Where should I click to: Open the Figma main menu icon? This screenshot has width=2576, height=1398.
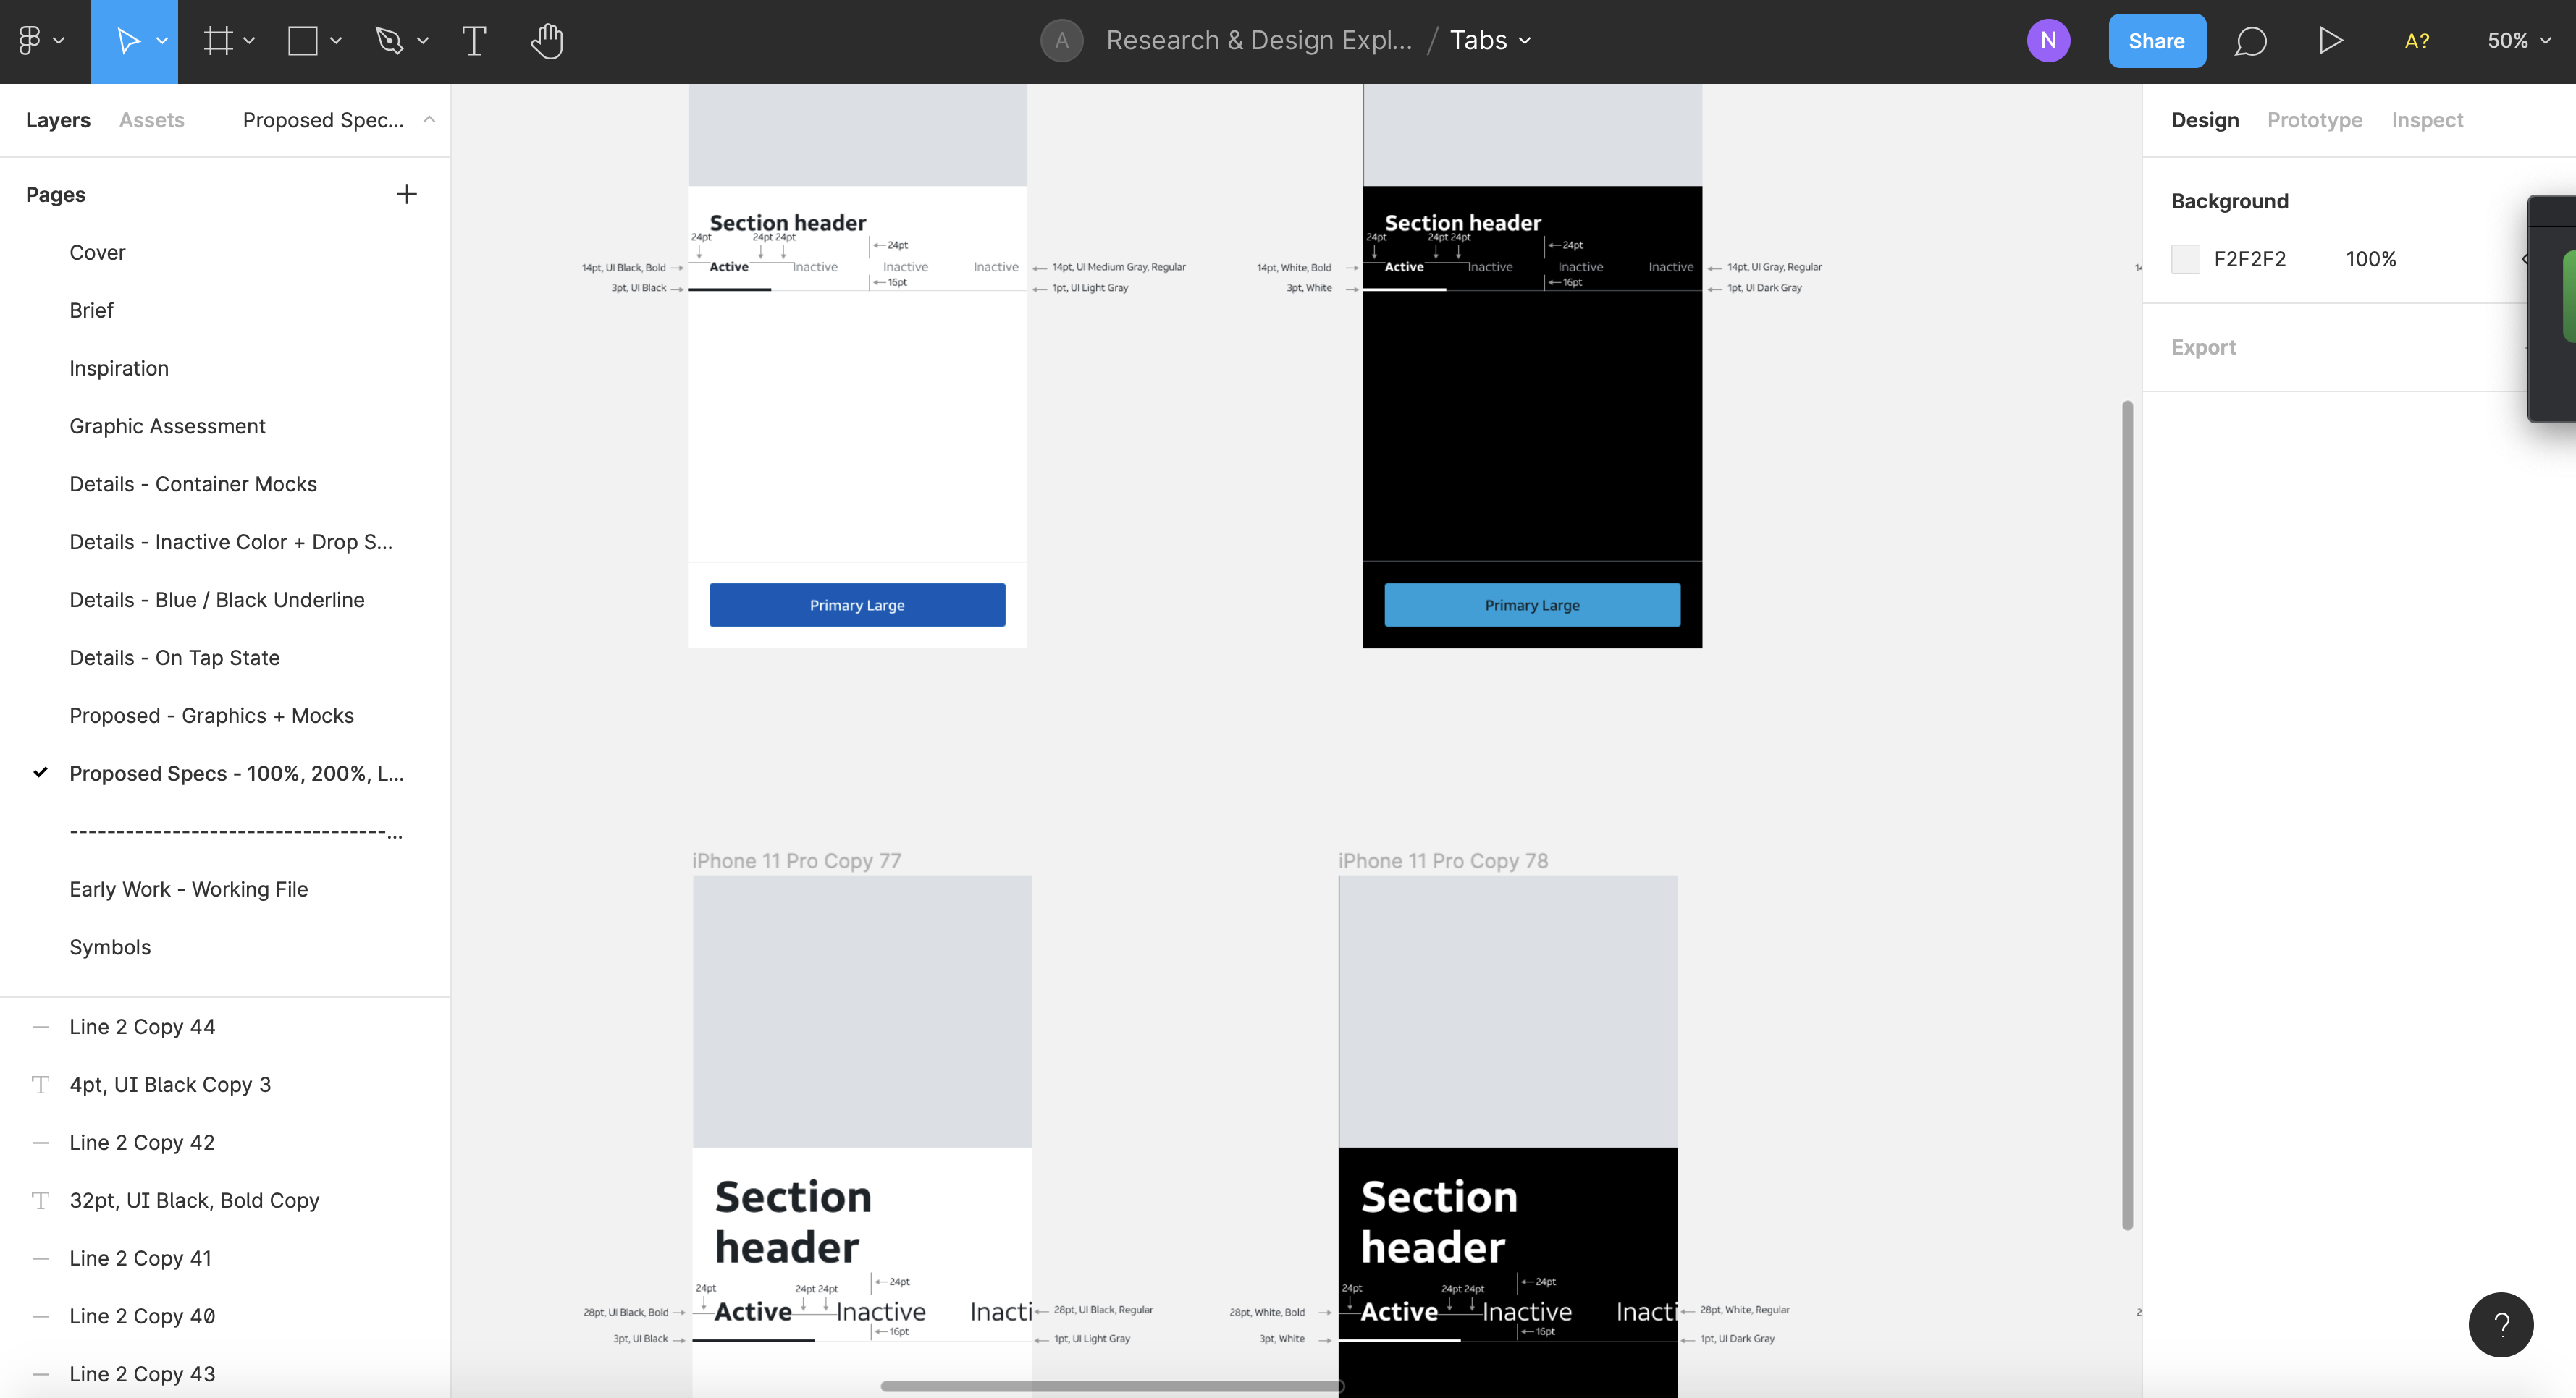pyautogui.click(x=30, y=40)
